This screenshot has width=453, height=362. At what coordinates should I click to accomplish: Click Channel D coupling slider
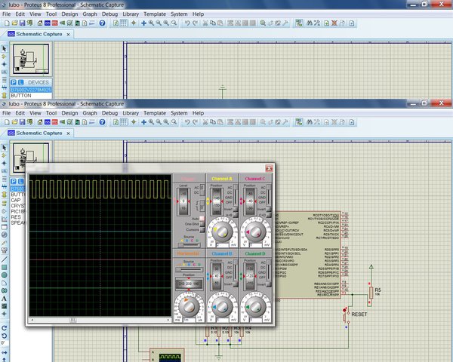(x=269, y=269)
